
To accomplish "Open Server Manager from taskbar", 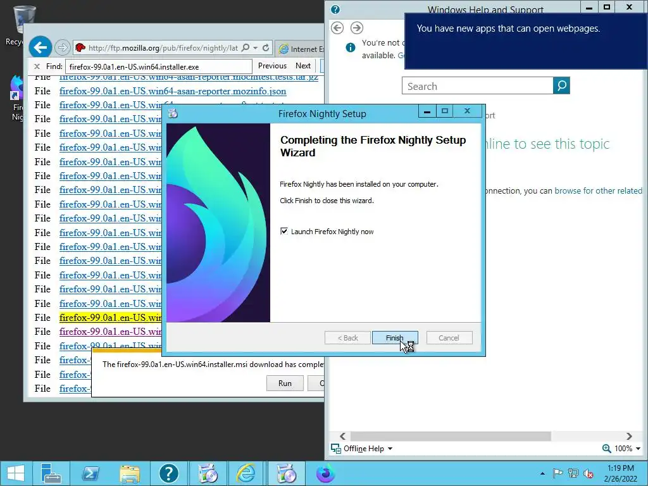I will [x=51, y=473].
